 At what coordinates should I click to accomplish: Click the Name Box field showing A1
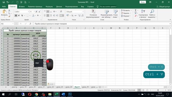click(x=6, y=24)
